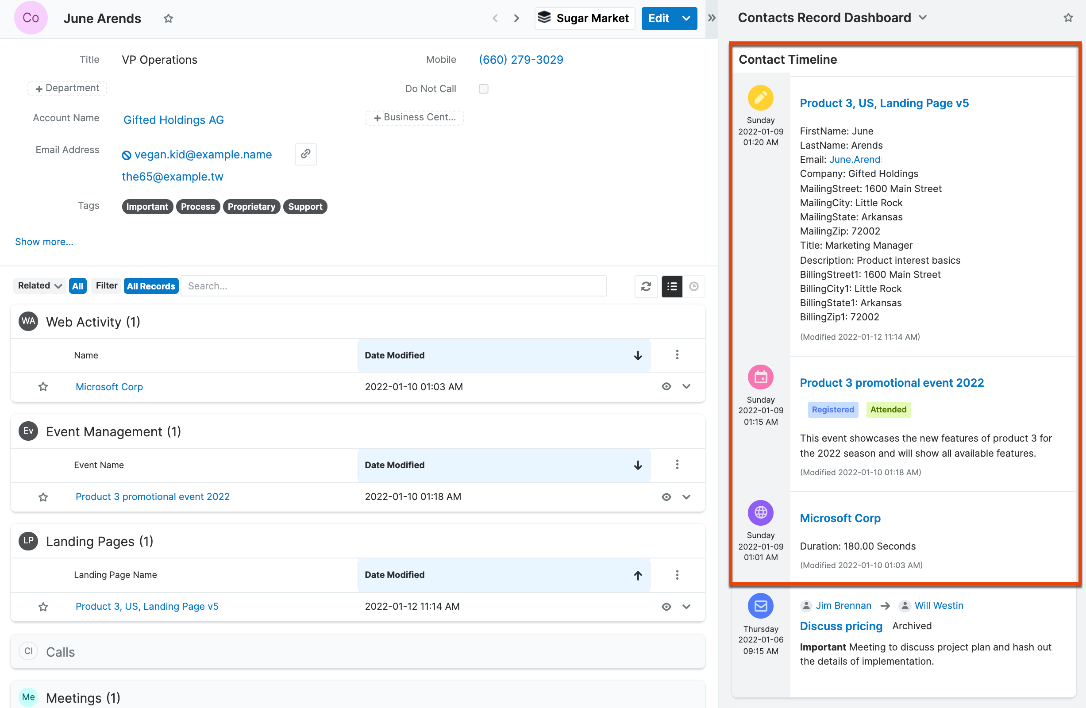Preview the Landing Page v5 row
The image size is (1086, 708).
(x=666, y=606)
